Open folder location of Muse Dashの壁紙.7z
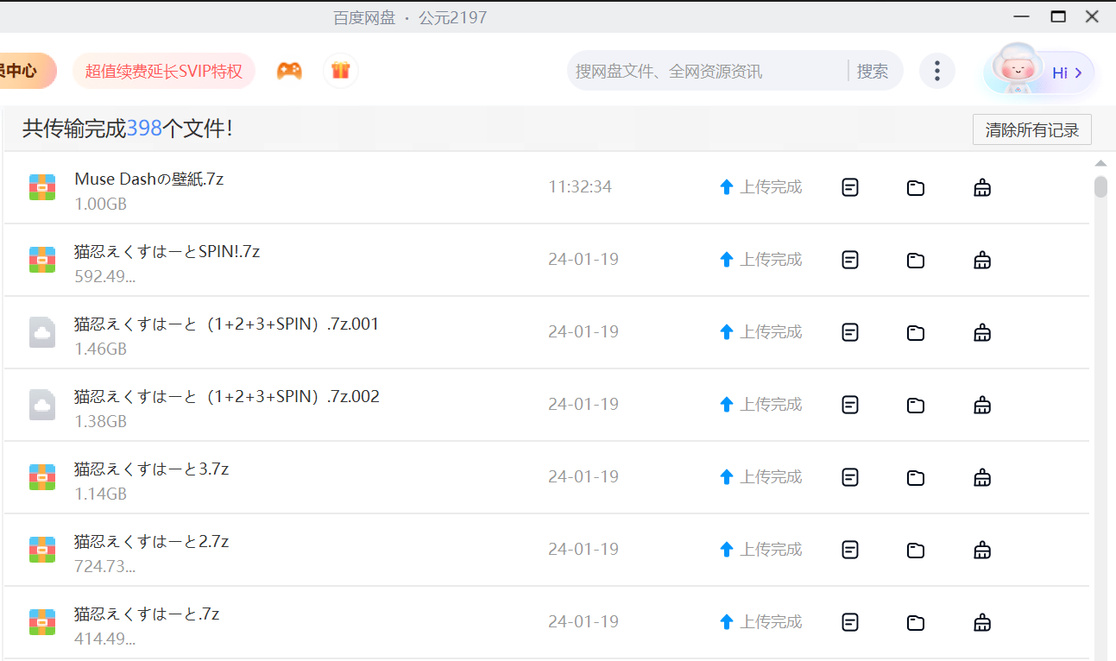The width and height of the screenshot is (1116, 661). pos(916,187)
